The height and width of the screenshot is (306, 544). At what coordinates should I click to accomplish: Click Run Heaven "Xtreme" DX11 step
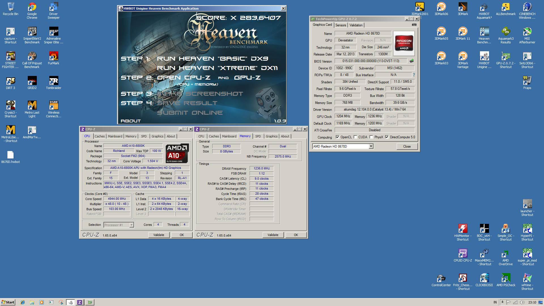(217, 68)
